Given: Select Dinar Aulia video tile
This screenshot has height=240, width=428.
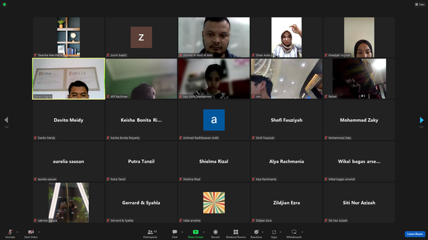Looking at the screenshot, I should [x=287, y=37].
